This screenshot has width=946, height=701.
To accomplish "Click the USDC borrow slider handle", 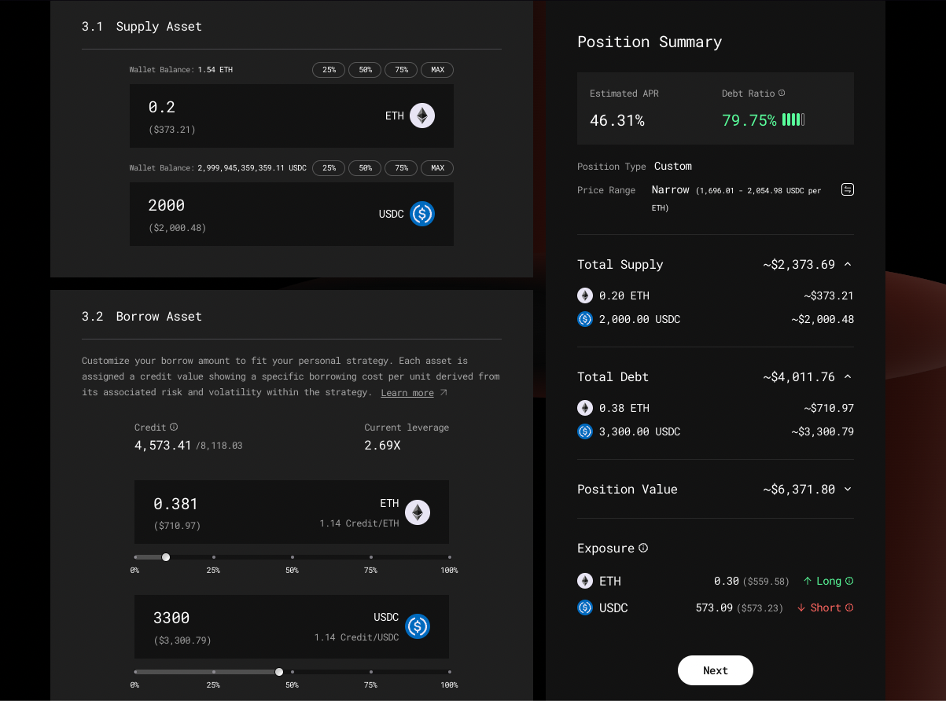I will [x=279, y=672].
